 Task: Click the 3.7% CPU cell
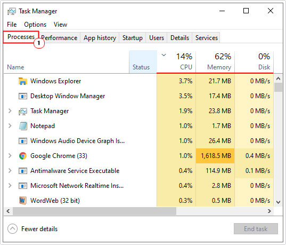[176, 81]
